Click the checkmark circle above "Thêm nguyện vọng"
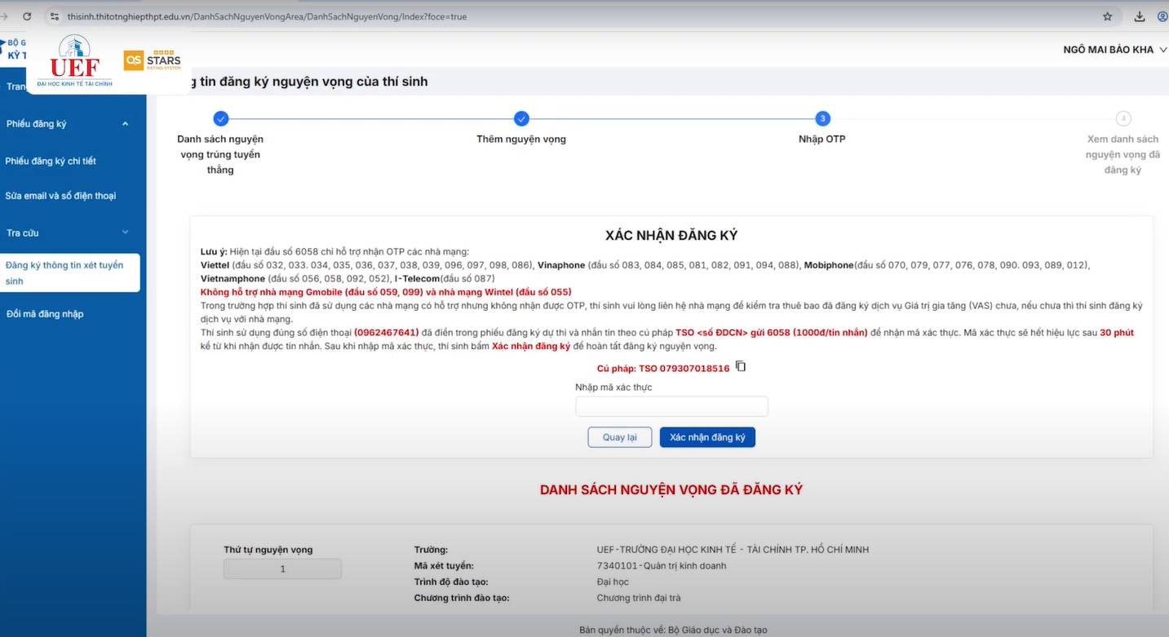The height and width of the screenshot is (637, 1169). tap(521, 119)
